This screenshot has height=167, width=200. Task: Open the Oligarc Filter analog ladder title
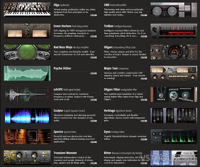click(x=120, y=90)
